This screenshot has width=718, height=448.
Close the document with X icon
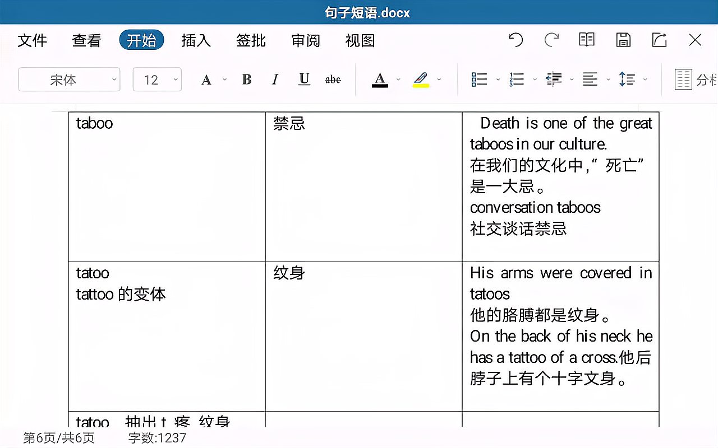tap(695, 40)
